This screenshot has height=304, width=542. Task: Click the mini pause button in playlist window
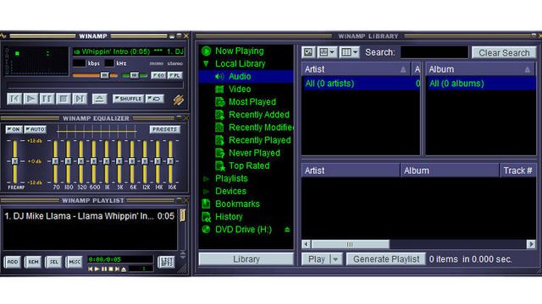(x=104, y=269)
